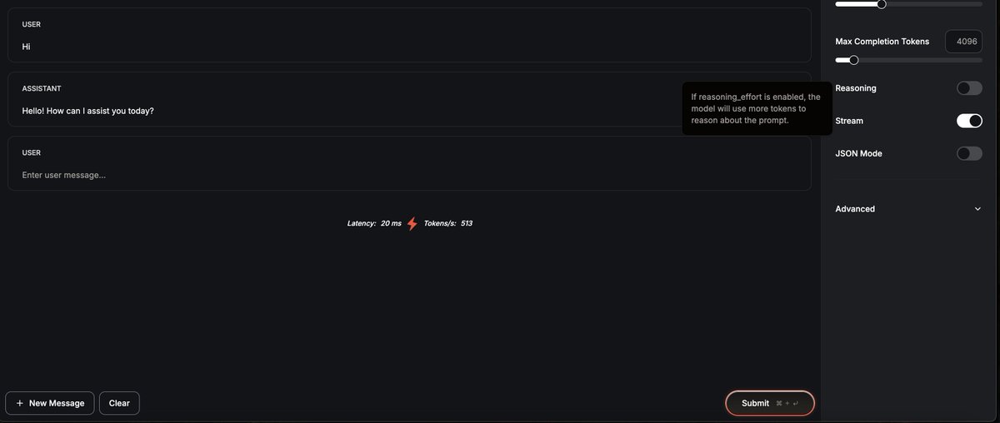Click the assistant reply Hello! How can I assist you today?
The image size is (1000, 423).
point(87,111)
